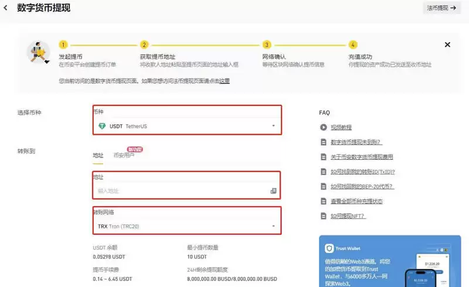
Task: Click document icon beside 查看全部币种充提状态
Action: click(324, 201)
